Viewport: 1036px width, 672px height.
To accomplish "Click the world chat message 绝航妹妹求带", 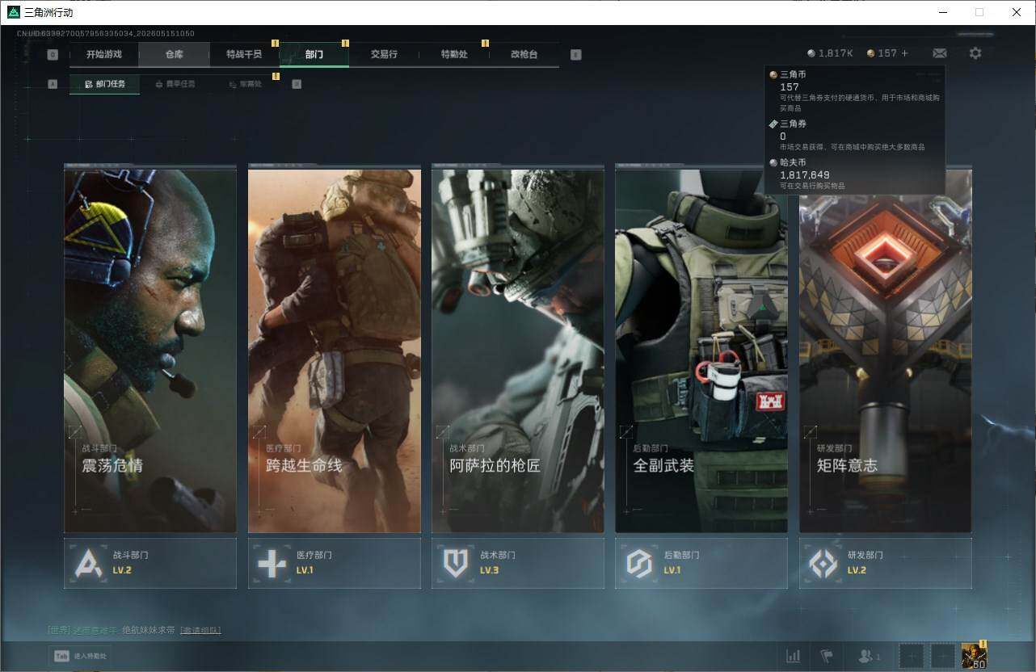I will click(149, 630).
